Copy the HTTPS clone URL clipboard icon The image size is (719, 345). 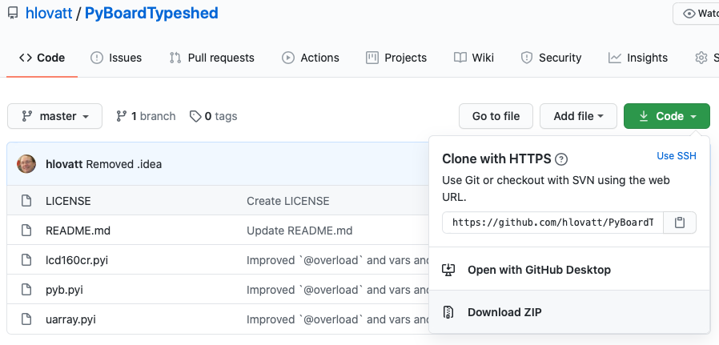tap(680, 223)
